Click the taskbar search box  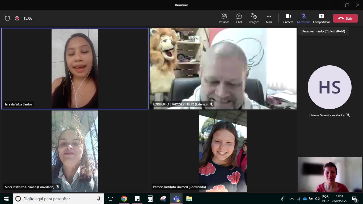[59, 199]
